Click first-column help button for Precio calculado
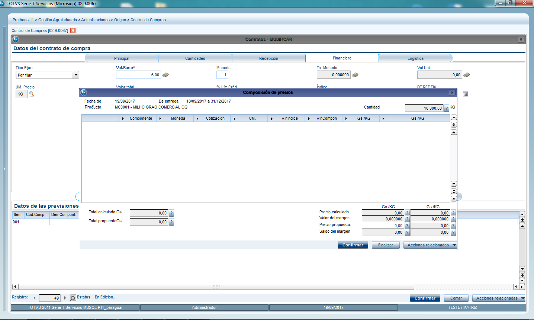 (x=407, y=213)
